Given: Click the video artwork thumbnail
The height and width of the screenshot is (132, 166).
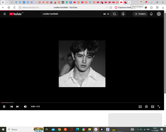Looking at the screenshot, I should (82, 64).
